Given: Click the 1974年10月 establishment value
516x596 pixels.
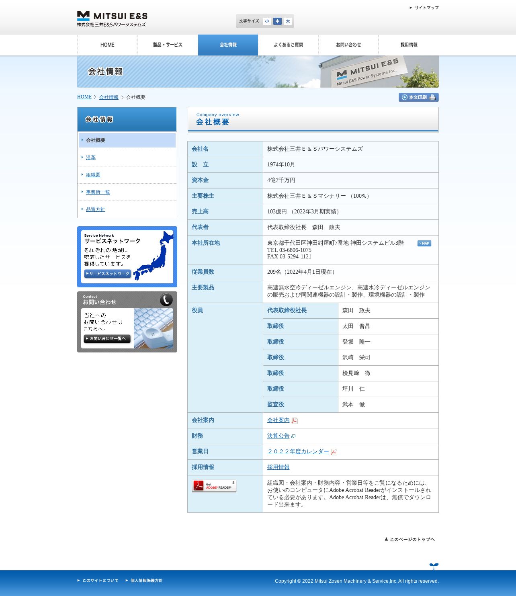Looking at the screenshot, I should point(281,164).
